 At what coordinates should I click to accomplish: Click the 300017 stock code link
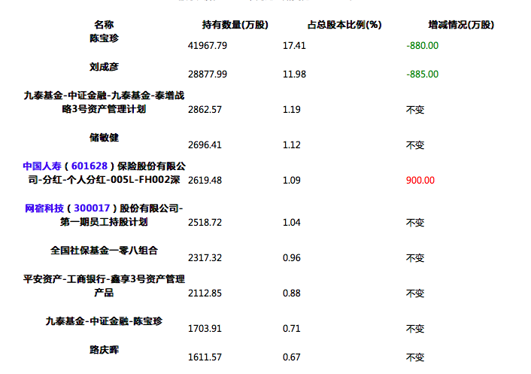coord(93,208)
